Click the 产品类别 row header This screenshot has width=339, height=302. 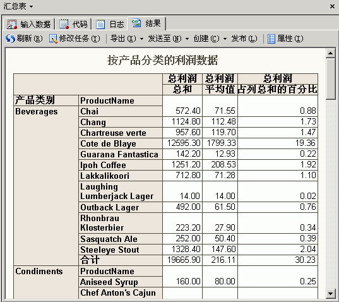46,100
